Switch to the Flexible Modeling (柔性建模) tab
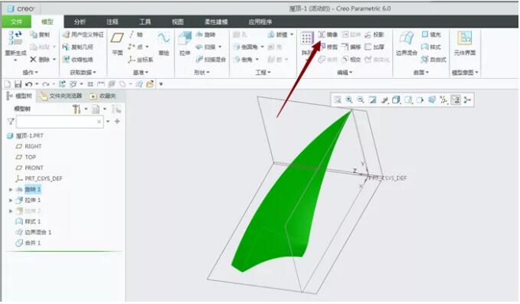 coord(216,21)
